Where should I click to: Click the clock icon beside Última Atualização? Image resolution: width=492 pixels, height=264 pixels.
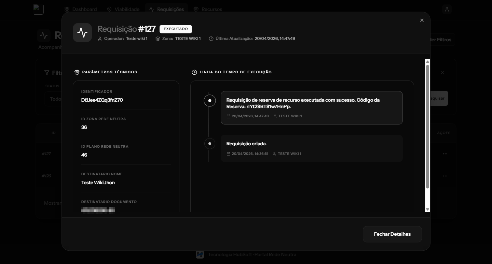point(211,39)
